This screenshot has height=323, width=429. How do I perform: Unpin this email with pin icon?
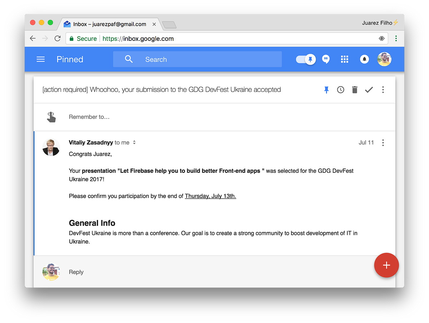point(326,90)
